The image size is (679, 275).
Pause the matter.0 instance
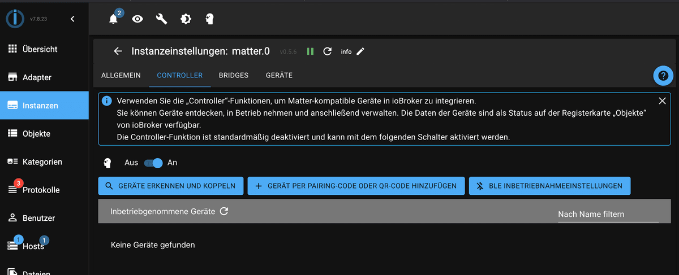(x=310, y=51)
